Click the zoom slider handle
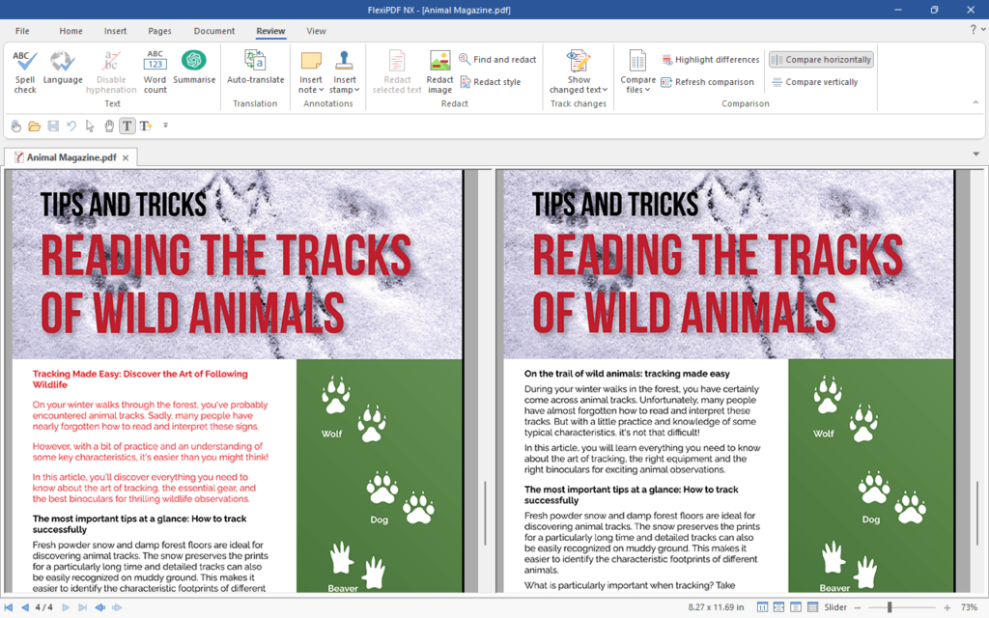Screen dimensions: 989x618 890,607
